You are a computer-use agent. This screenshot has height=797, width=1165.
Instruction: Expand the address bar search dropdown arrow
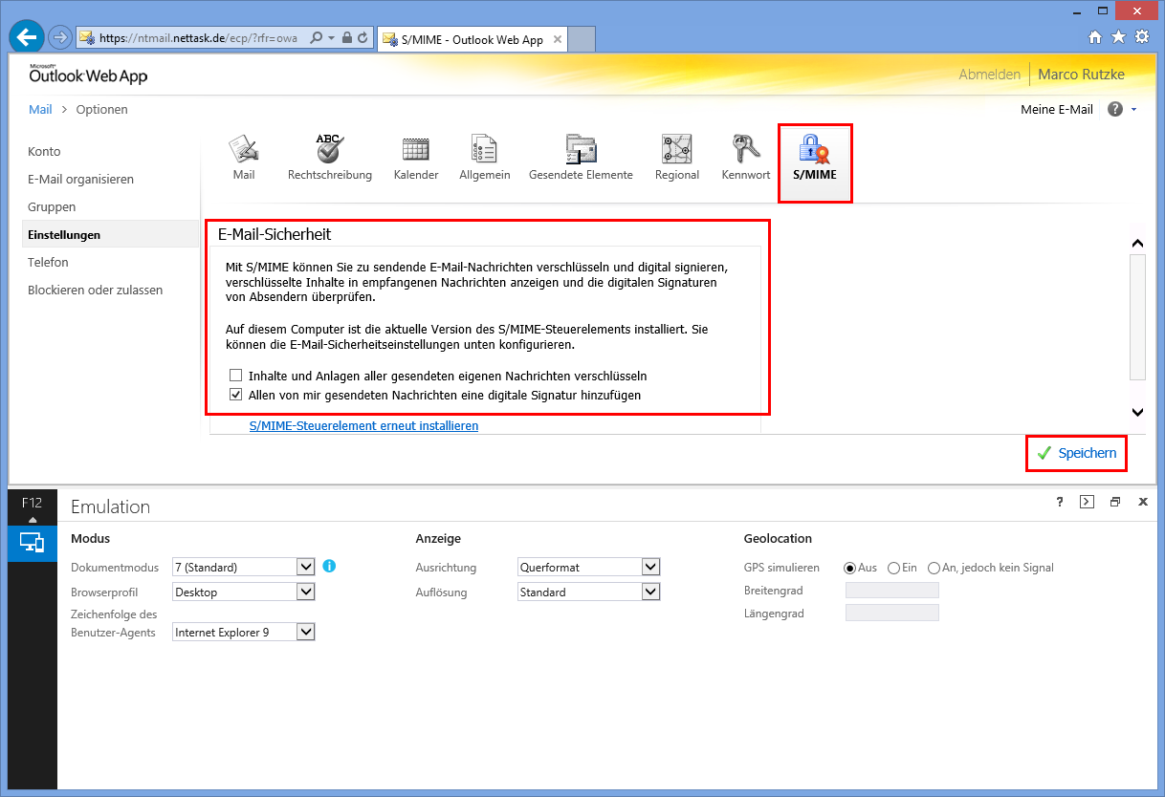coord(331,38)
